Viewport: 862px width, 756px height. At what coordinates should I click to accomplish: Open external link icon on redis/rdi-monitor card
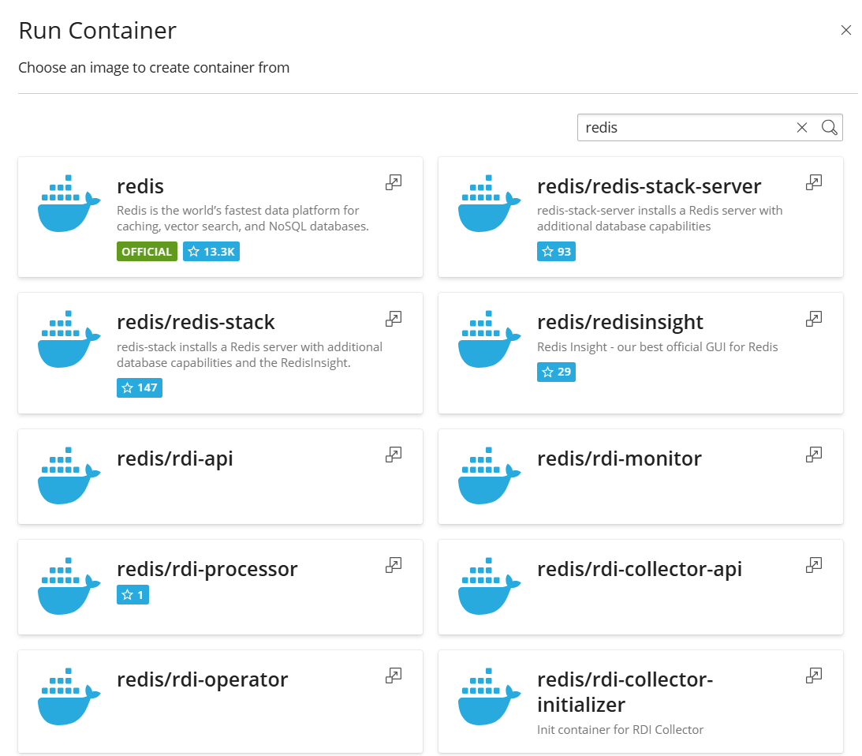pyautogui.click(x=813, y=455)
